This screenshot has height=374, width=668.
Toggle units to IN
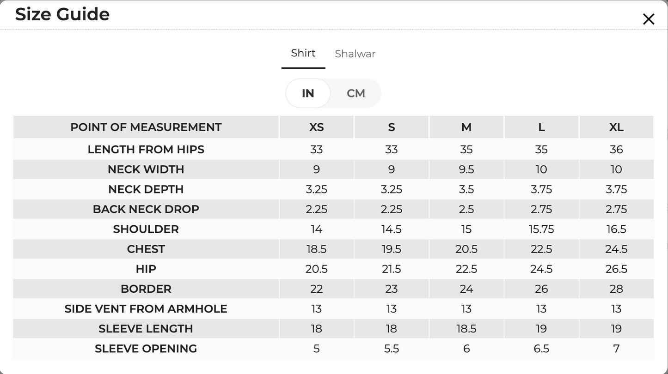(308, 93)
